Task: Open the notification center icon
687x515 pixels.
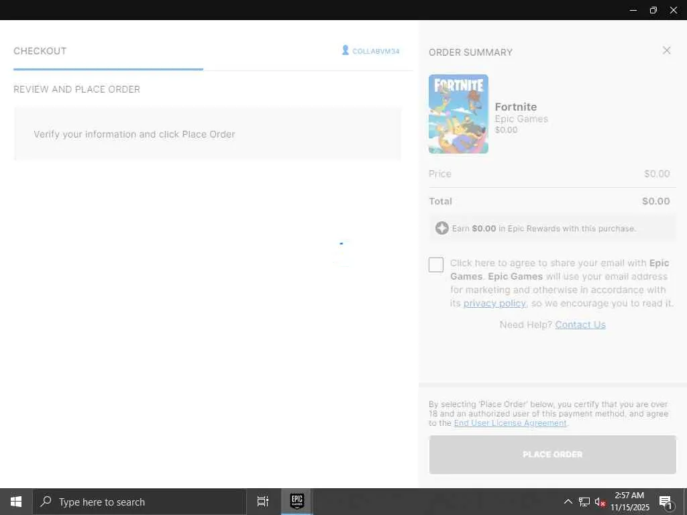Action: coord(666,502)
